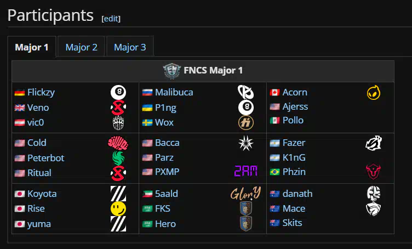Select the yellow smiley team logo beside Rise

(118, 209)
